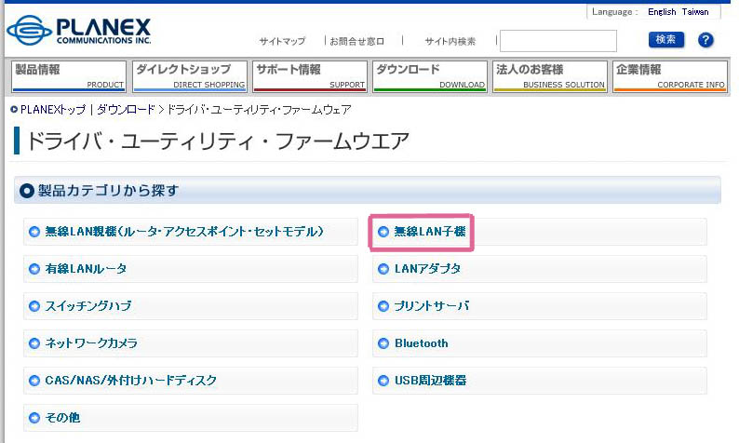Click the arrow icon beside CAS/NAS/外付けハードディスク
This screenshot has width=739, height=443.
pos(34,381)
